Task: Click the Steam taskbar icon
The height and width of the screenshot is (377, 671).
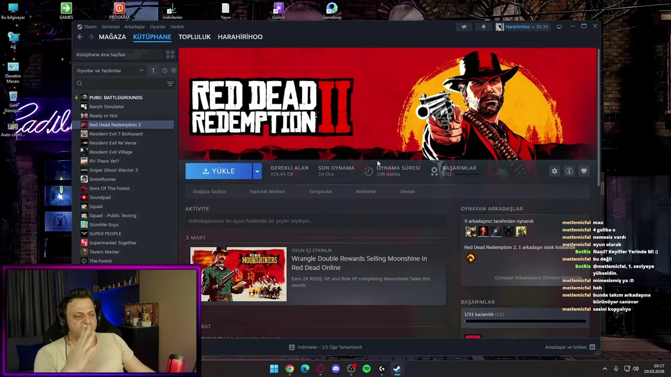Action: pyautogui.click(x=397, y=369)
